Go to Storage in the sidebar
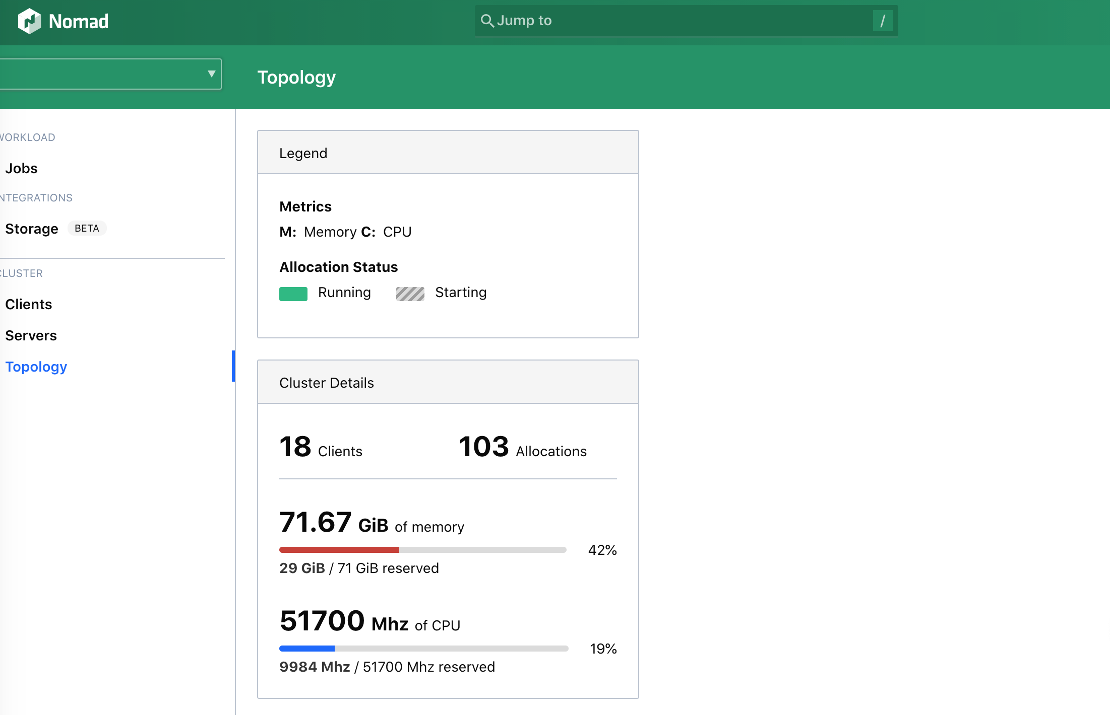 [32, 229]
